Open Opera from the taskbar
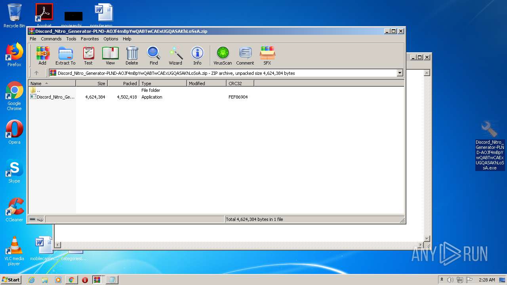The image size is (507, 285). point(85,279)
